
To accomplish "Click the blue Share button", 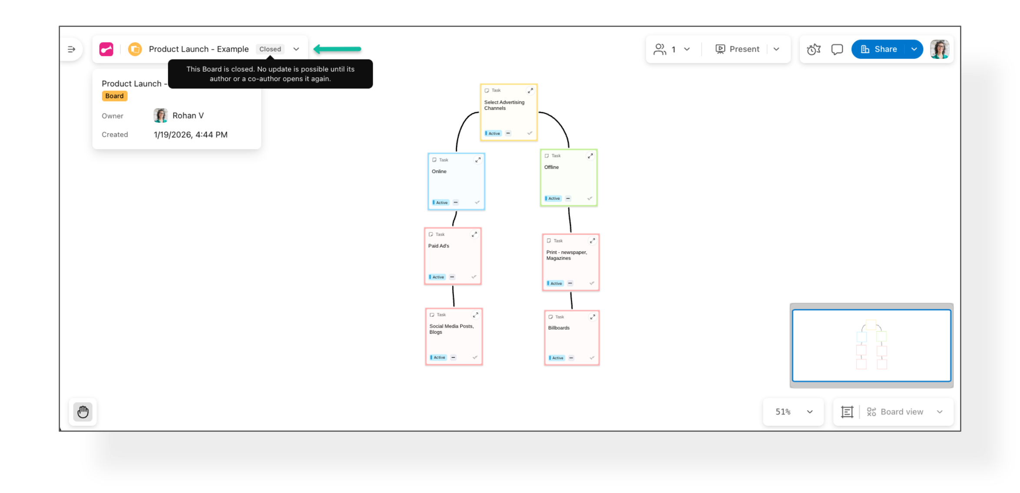I will 879,49.
